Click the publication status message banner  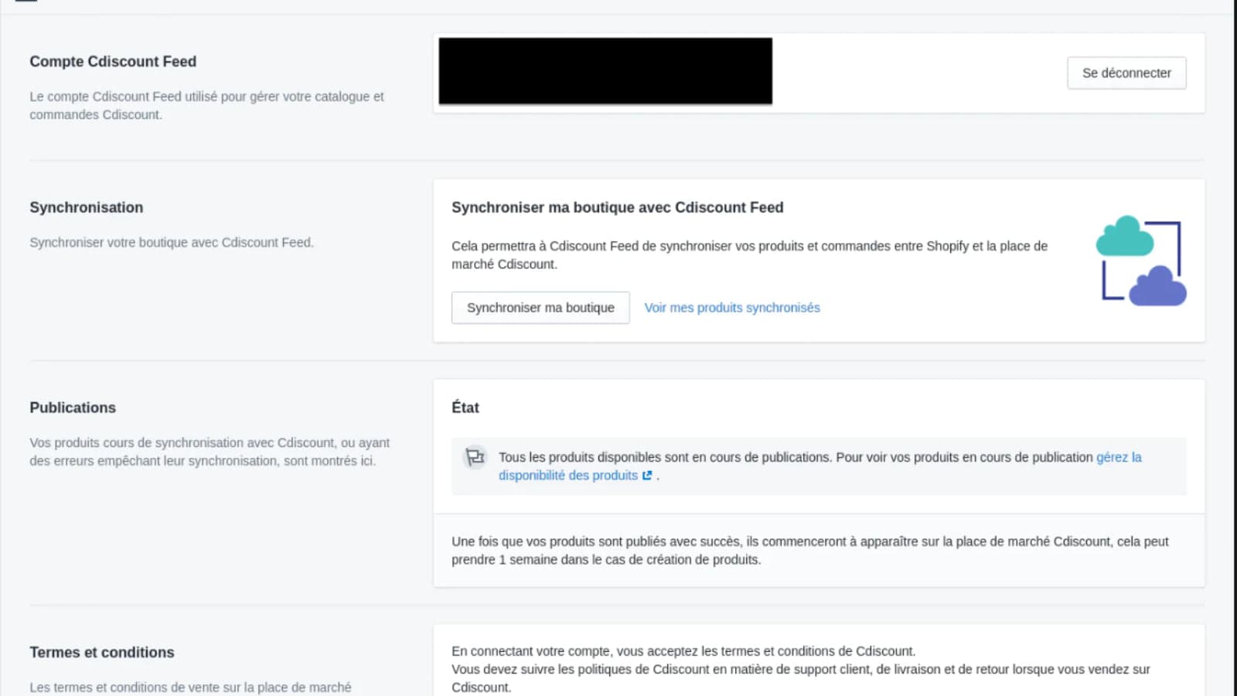tap(818, 466)
